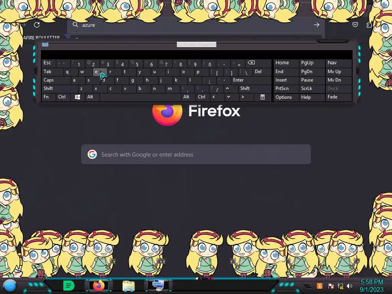Click the On-Screen Keyboard title icon
This screenshot has width=392, height=294.
(x=45, y=44)
